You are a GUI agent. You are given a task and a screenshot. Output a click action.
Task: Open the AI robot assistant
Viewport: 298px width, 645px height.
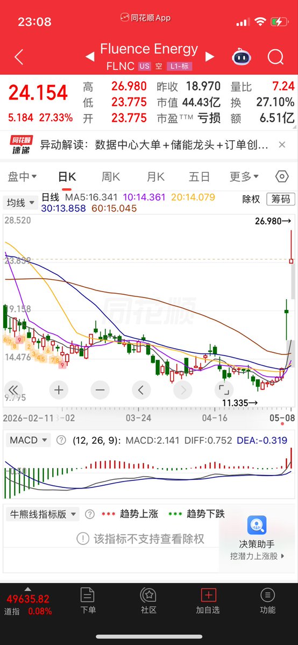tap(242, 57)
